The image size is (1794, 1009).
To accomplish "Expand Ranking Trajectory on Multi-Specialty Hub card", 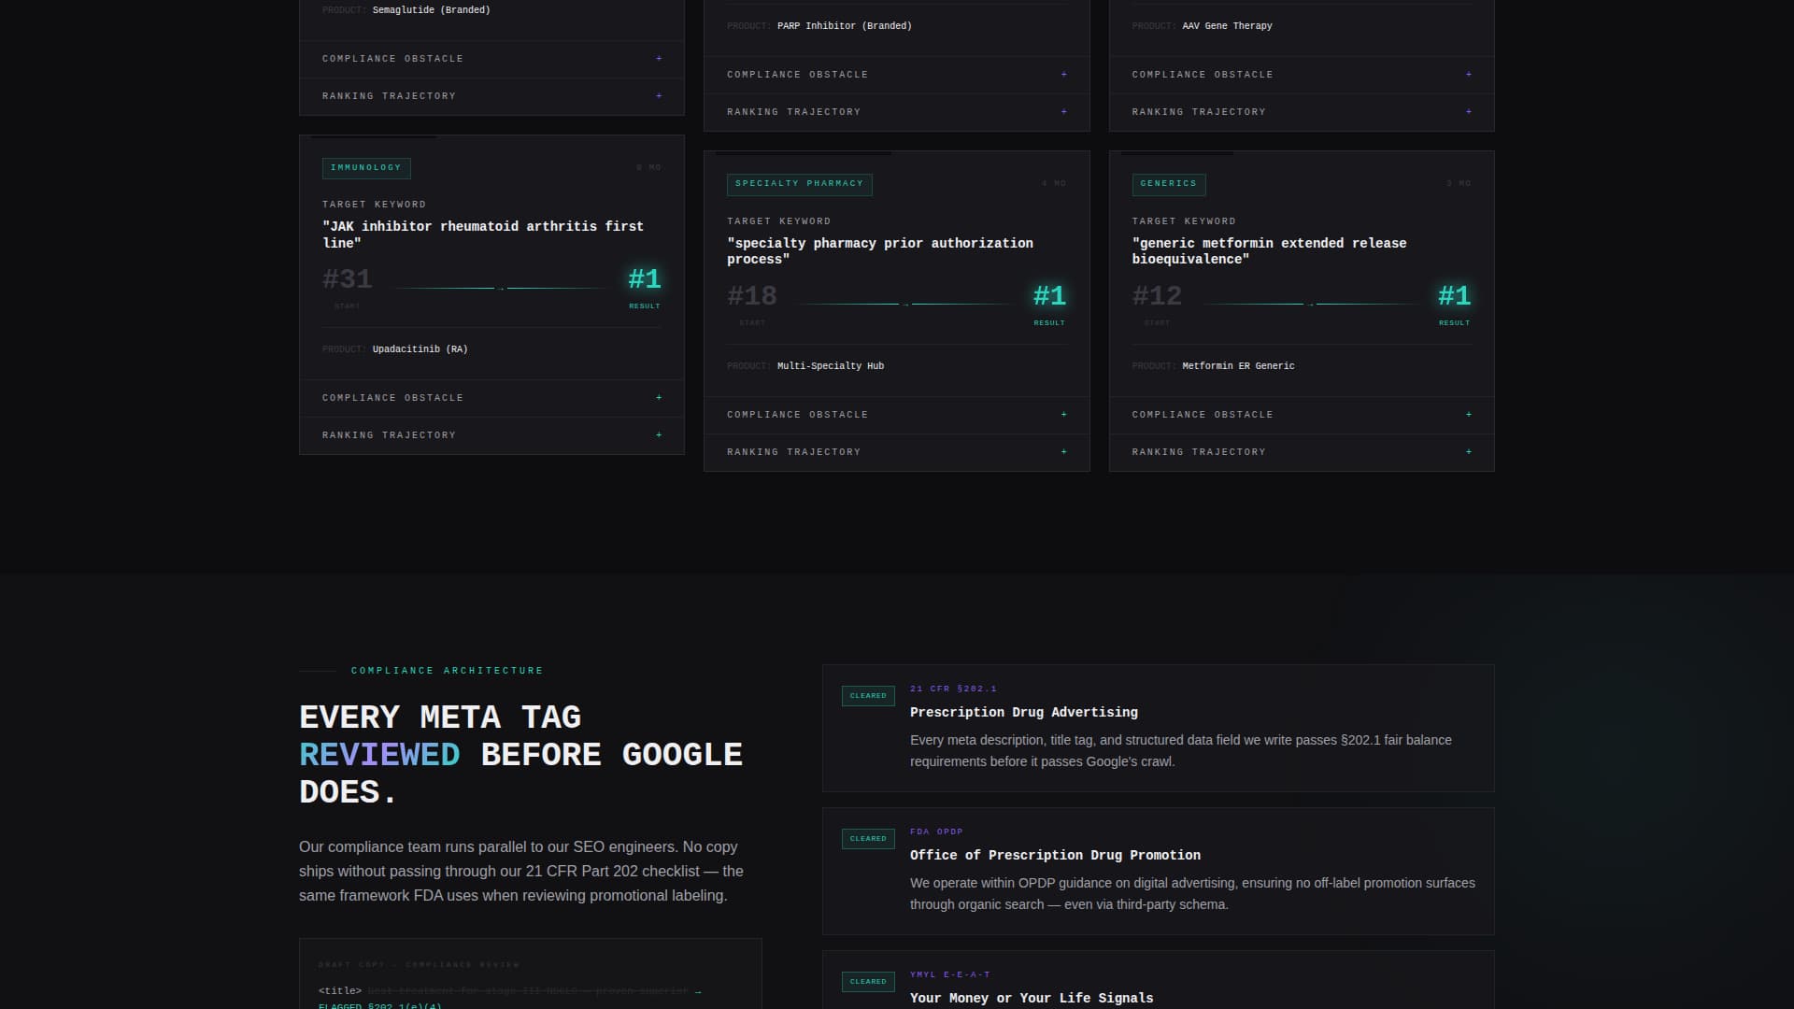I will point(896,452).
